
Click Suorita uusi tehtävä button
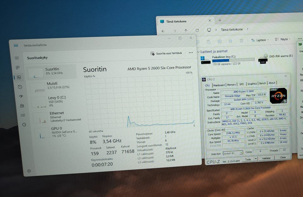[166, 53]
